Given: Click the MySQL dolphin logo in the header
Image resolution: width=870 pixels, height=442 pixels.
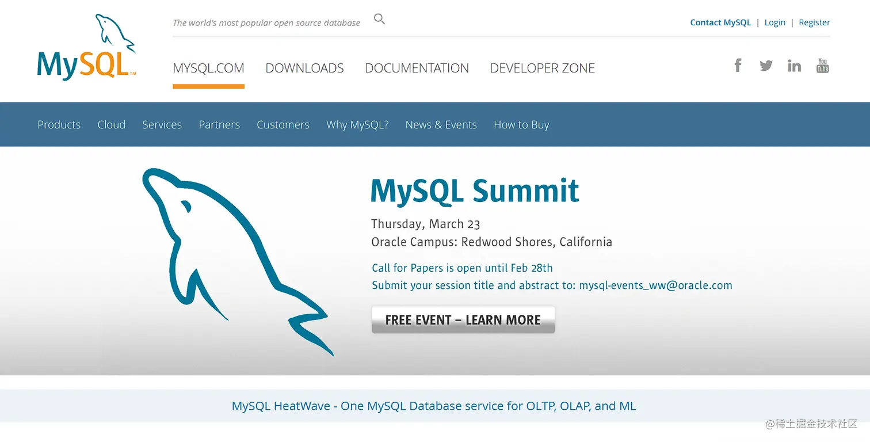Looking at the screenshot, I should 87,47.
